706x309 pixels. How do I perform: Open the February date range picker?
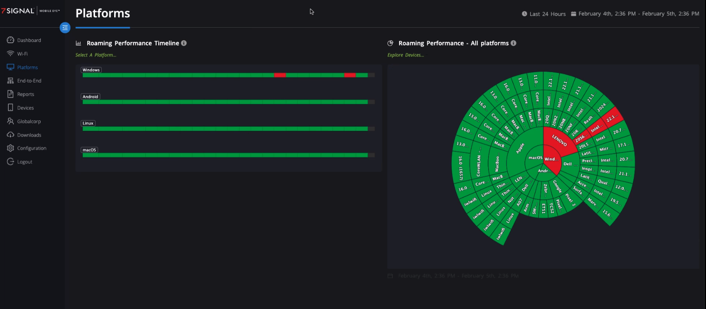[635, 14]
